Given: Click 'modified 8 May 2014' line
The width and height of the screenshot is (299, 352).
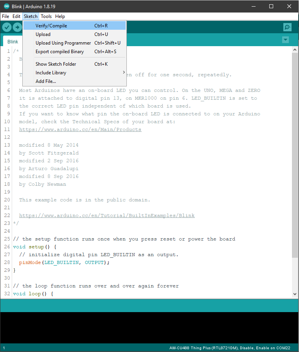Looking at the screenshot, I should pyautogui.click(x=49, y=145).
